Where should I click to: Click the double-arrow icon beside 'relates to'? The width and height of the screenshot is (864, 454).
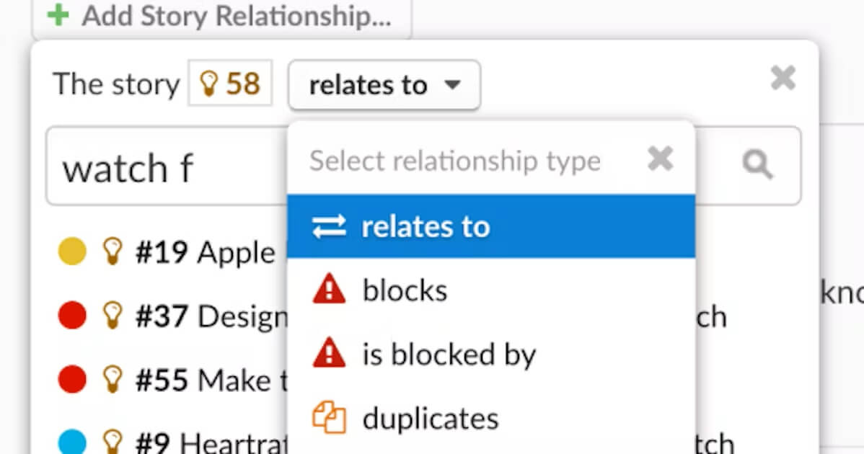[328, 226]
